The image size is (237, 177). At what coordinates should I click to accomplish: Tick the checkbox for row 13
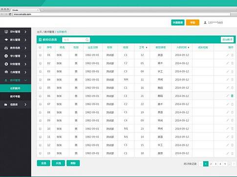point(40,153)
